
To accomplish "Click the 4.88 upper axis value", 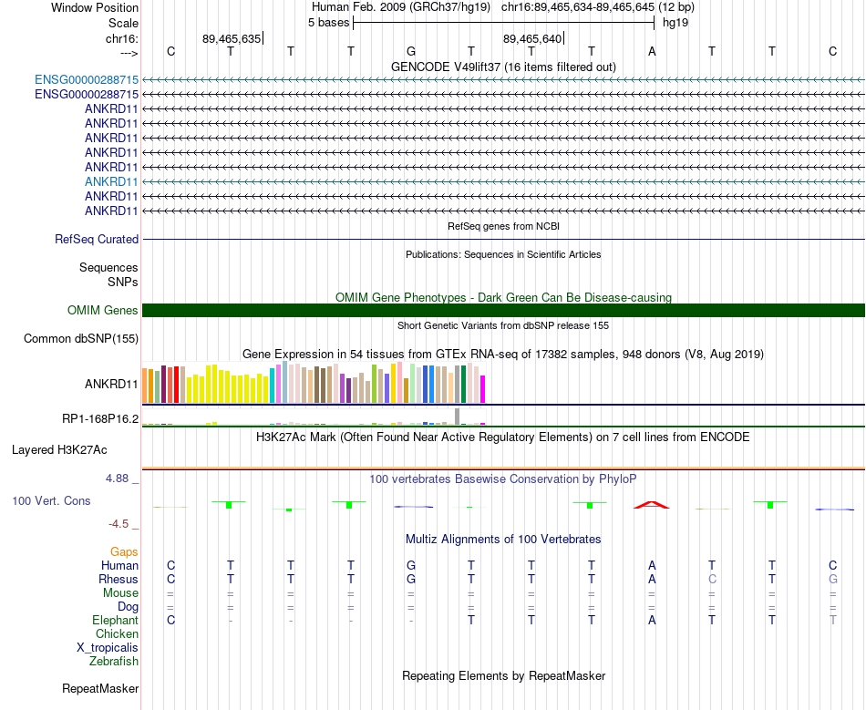I will [117, 478].
